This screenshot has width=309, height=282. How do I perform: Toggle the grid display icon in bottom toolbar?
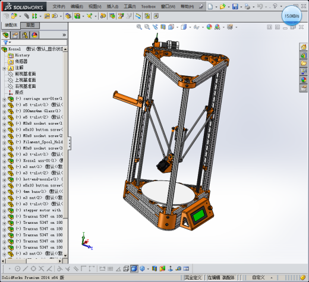click(111, 268)
